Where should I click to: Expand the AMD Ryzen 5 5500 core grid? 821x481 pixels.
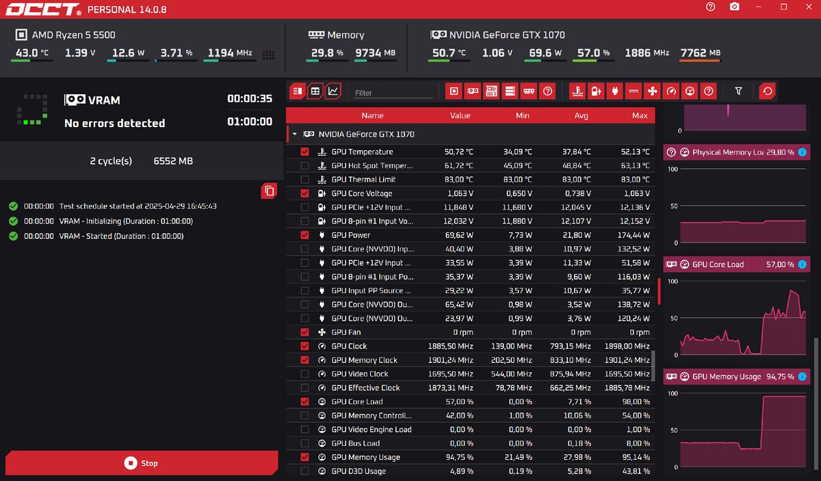pyautogui.click(x=268, y=55)
